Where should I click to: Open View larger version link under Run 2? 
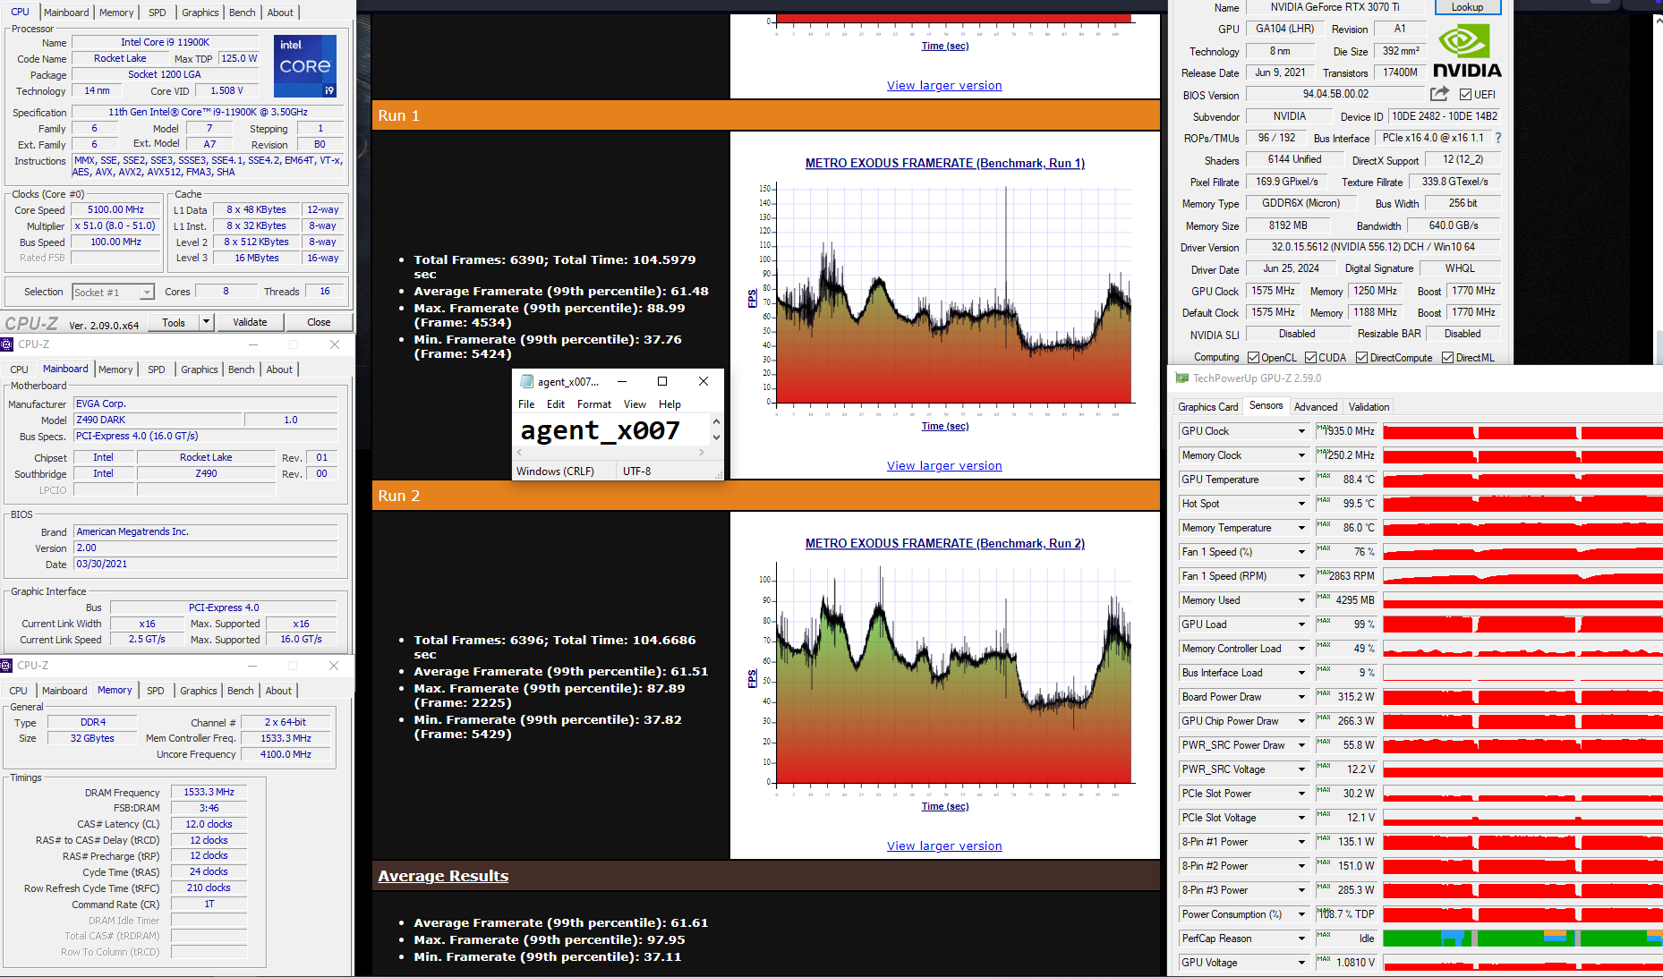[x=944, y=845]
